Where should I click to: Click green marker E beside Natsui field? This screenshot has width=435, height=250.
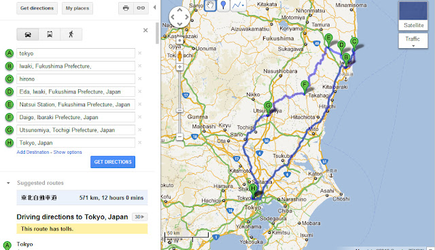tap(10, 104)
